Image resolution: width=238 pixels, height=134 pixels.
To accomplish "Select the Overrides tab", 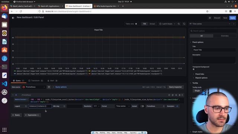I will (x=225, y=36).
